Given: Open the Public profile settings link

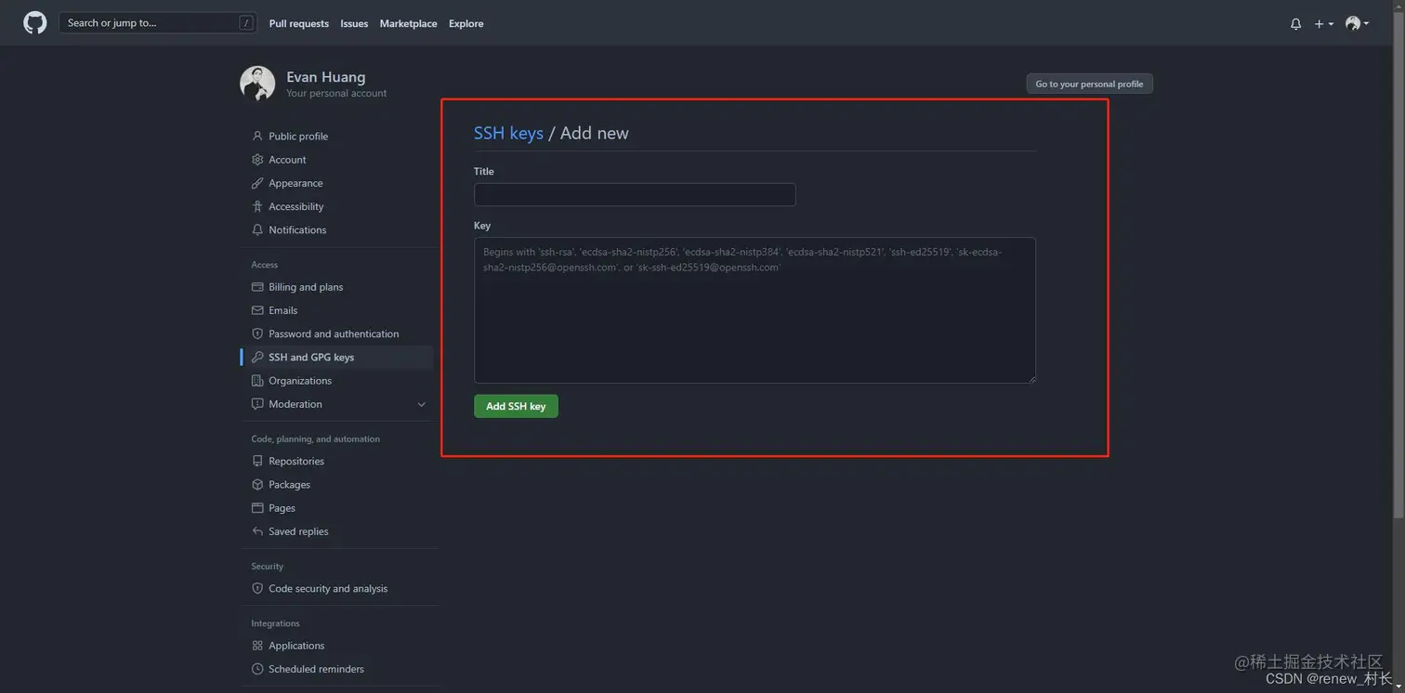Looking at the screenshot, I should [x=298, y=136].
